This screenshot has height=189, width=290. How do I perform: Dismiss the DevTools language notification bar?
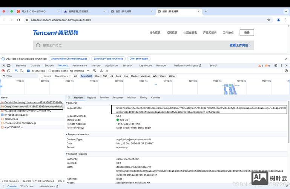pyautogui.click(x=286, y=59)
